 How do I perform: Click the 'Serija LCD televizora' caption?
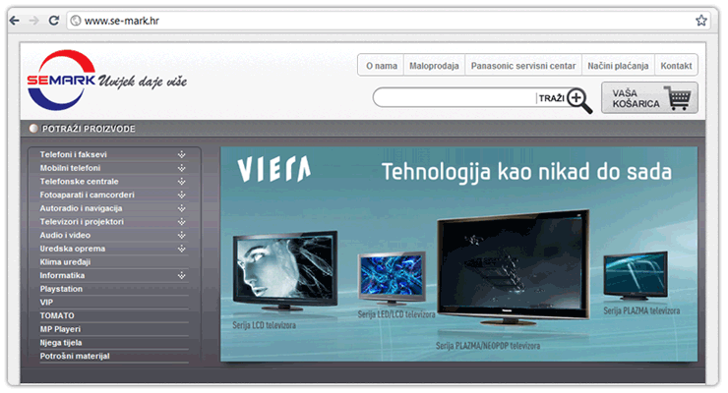[x=265, y=325]
